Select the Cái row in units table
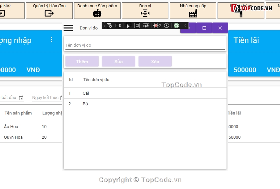The width and height of the screenshot is (280, 189). click(x=145, y=93)
